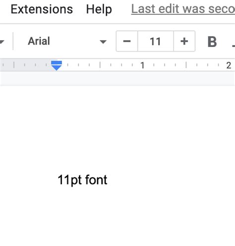Click the '11pt font' text in the document

point(82,180)
